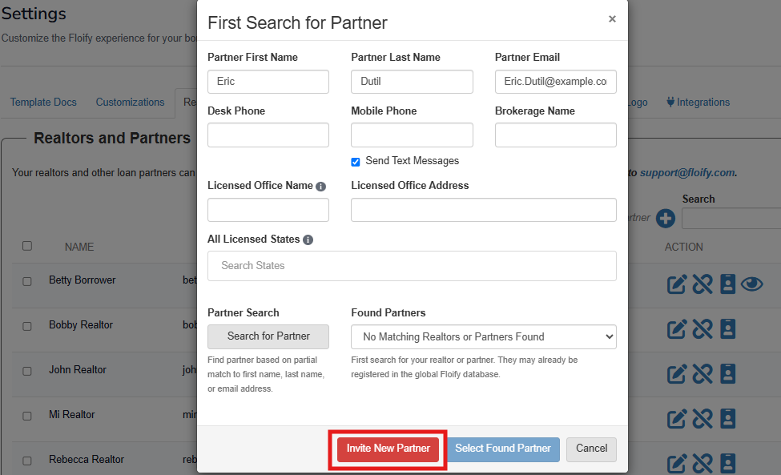This screenshot has width=781, height=475.
Task: Open the Found Partners dropdown
Action: point(483,336)
